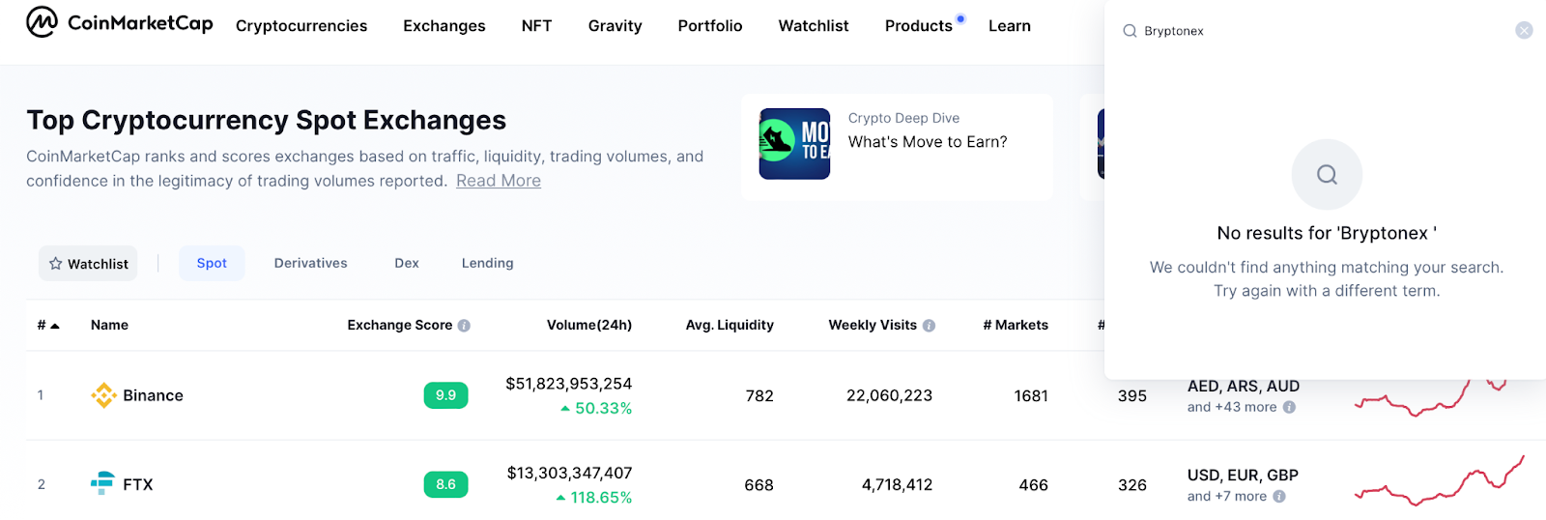Switch to the Lending tab

click(487, 263)
